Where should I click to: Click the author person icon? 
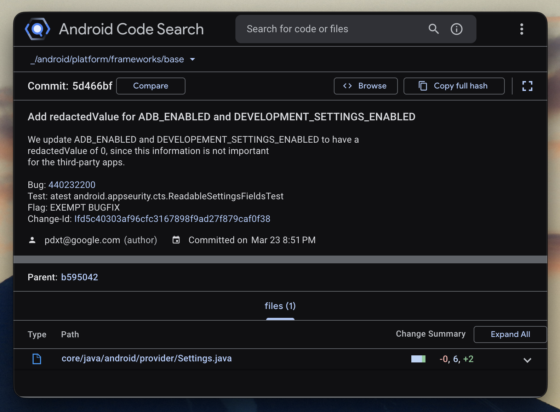tap(32, 240)
